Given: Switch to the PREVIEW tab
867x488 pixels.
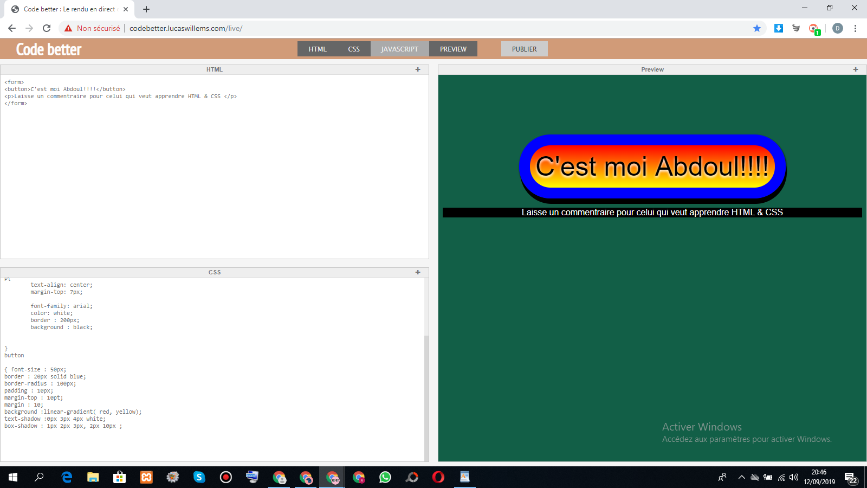Looking at the screenshot, I should [x=453, y=49].
